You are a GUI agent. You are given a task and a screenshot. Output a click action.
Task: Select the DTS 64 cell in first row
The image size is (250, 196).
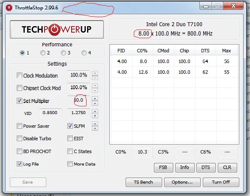(x=205, y=61)
